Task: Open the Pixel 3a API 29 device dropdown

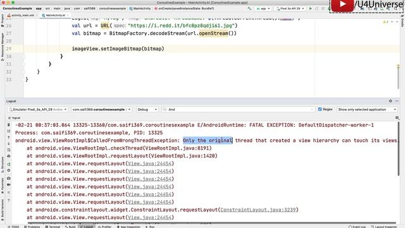Action: pyautogui.click(x=290, y=8)
